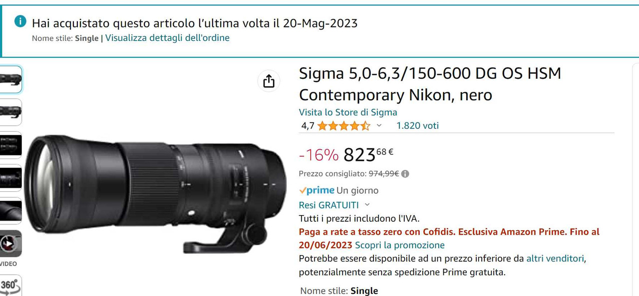
Task: Open Visualizza dettagli dell'ordine link
Action: 167,38
